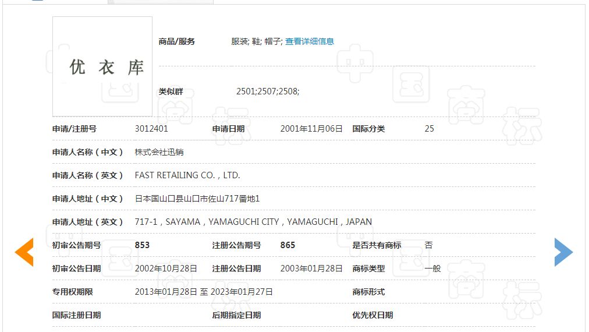Select preliminary announcement issue 853
The height and width of the screenshot is (332, 589).
coord(143,245)
